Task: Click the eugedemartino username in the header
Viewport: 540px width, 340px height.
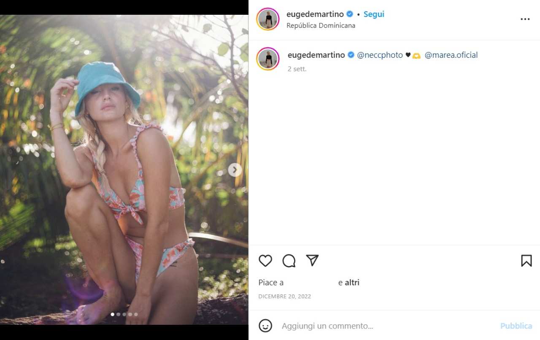Action: 315,14
